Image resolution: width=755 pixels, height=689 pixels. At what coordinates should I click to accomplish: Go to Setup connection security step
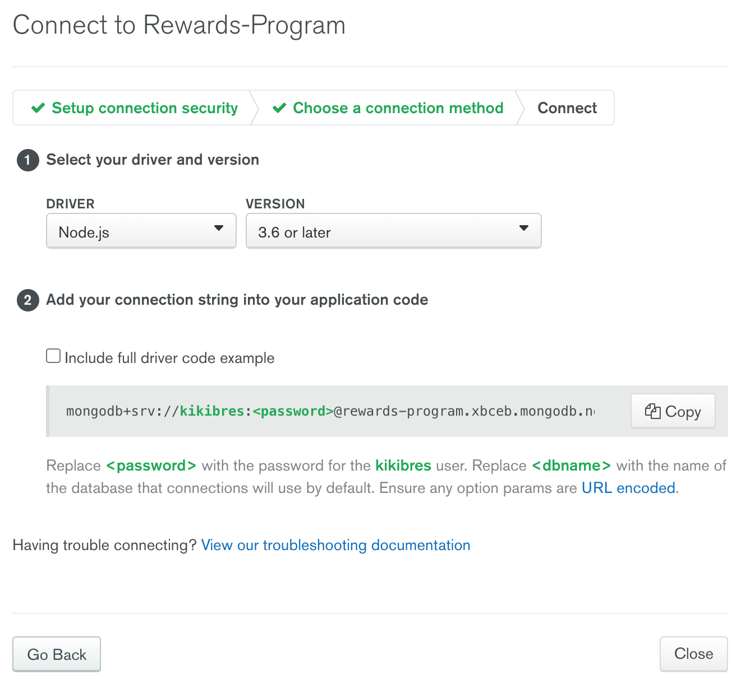[145, 108]
